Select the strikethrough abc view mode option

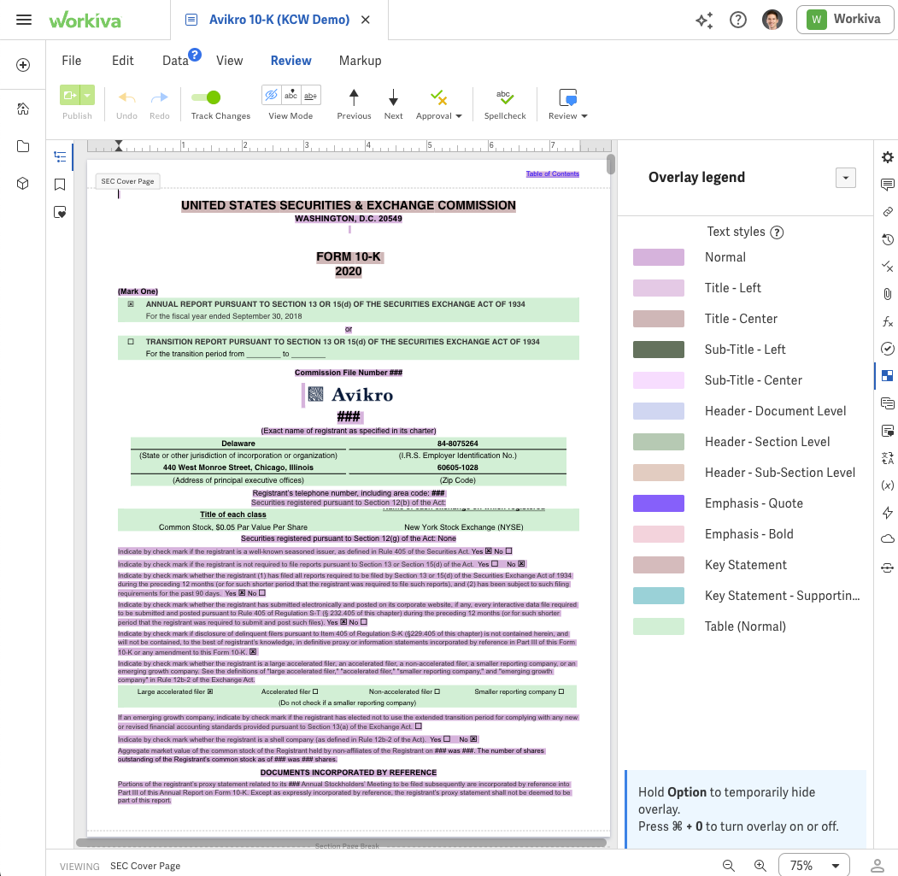(310, 95)
